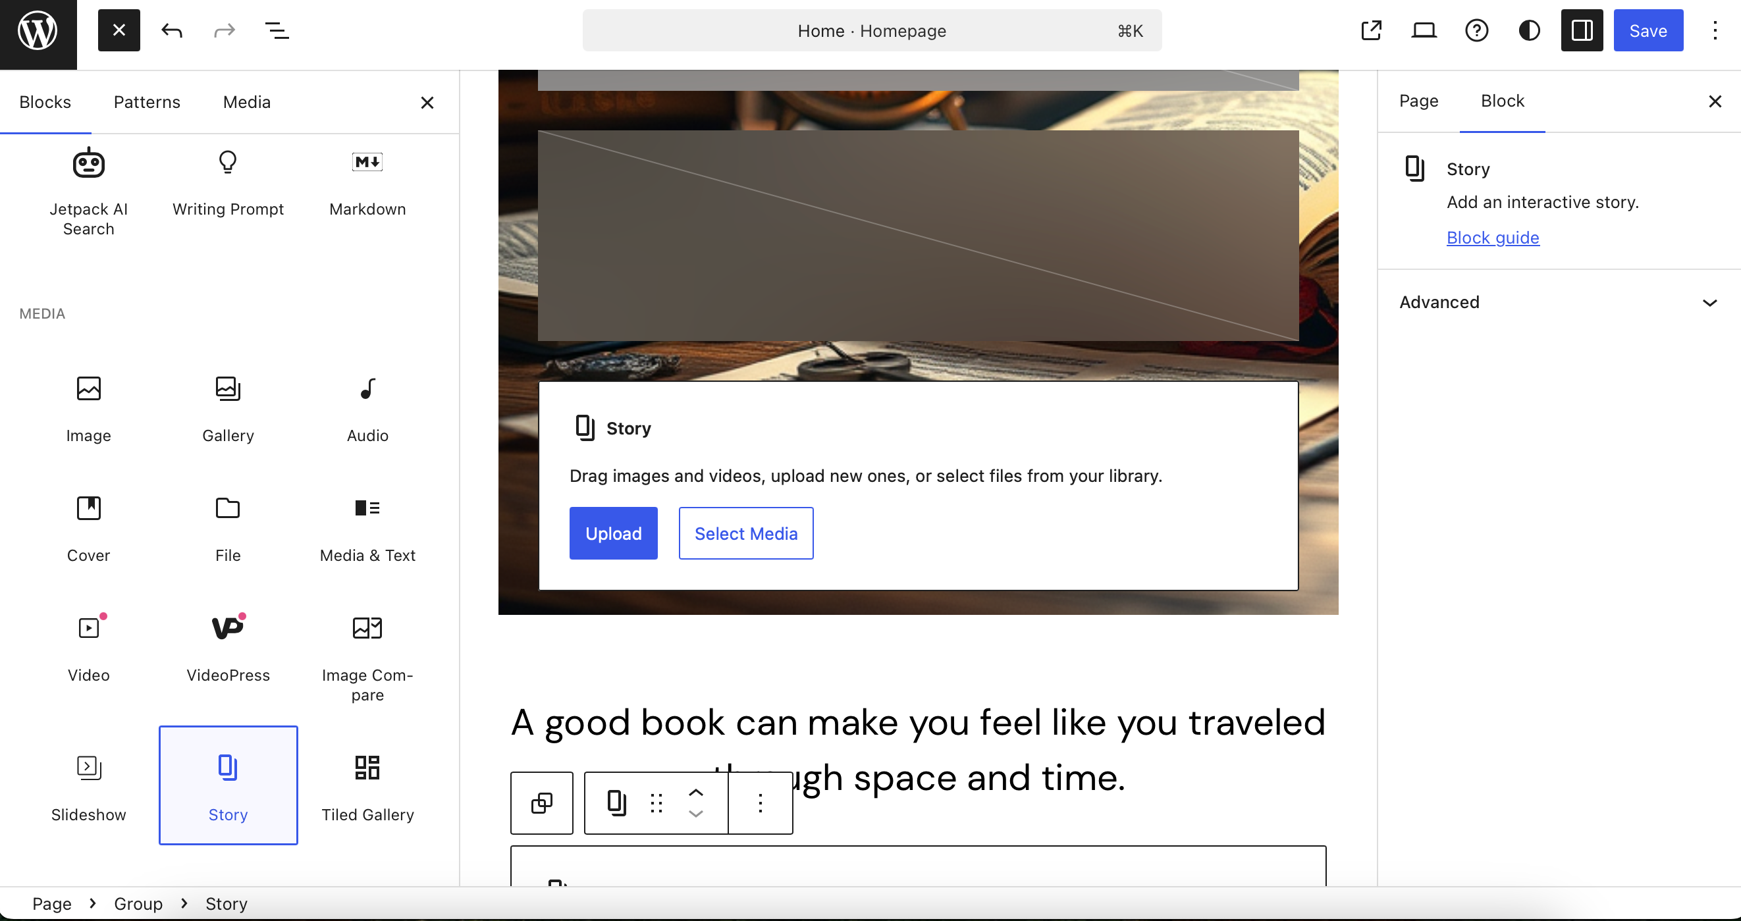This screenshot has width=1741, height=921.
Task: Toggle the Styles panel
Action: pos(1529,30)
